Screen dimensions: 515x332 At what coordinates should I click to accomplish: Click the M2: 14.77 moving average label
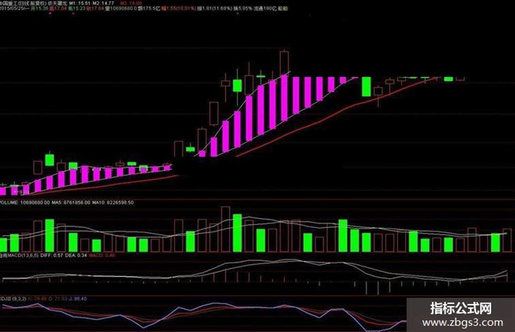(103, 3)
